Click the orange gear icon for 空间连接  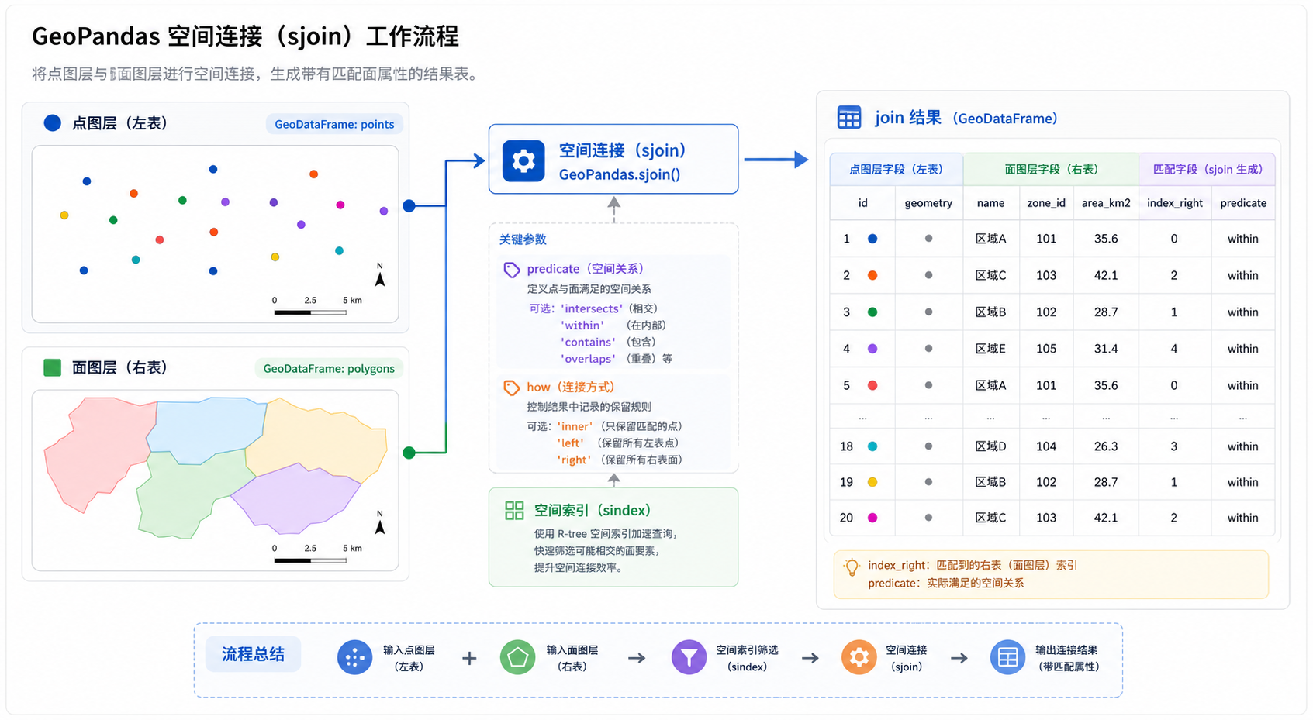click(859, 658)
